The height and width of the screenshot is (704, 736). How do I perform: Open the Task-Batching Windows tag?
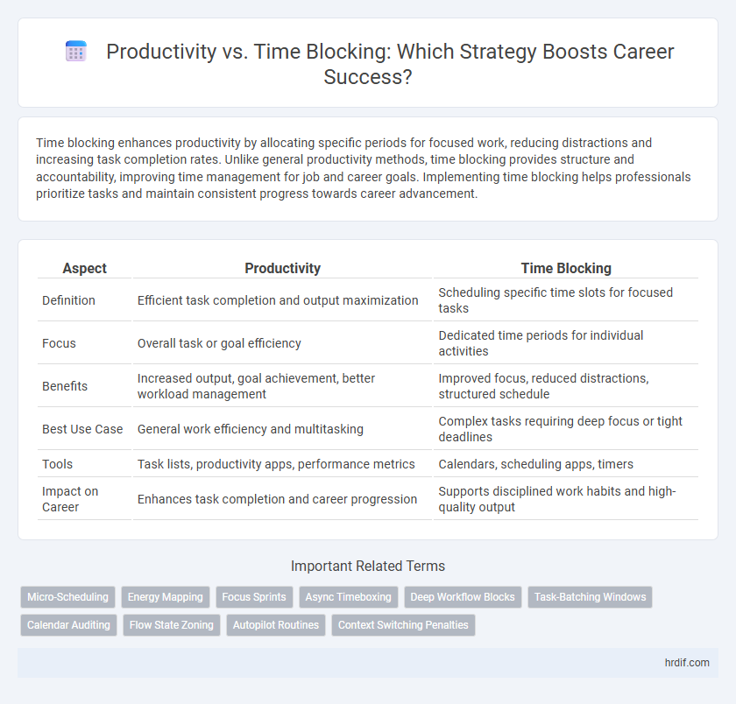pos(590,596)
